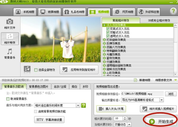Image resolution: width=178 pixels, height=127 pixels.
Task: Click effects list scroll down arrow
Action: pos(175,74)
